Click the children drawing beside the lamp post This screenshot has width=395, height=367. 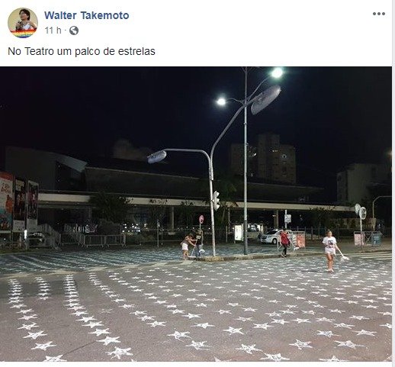click(192, 246)
